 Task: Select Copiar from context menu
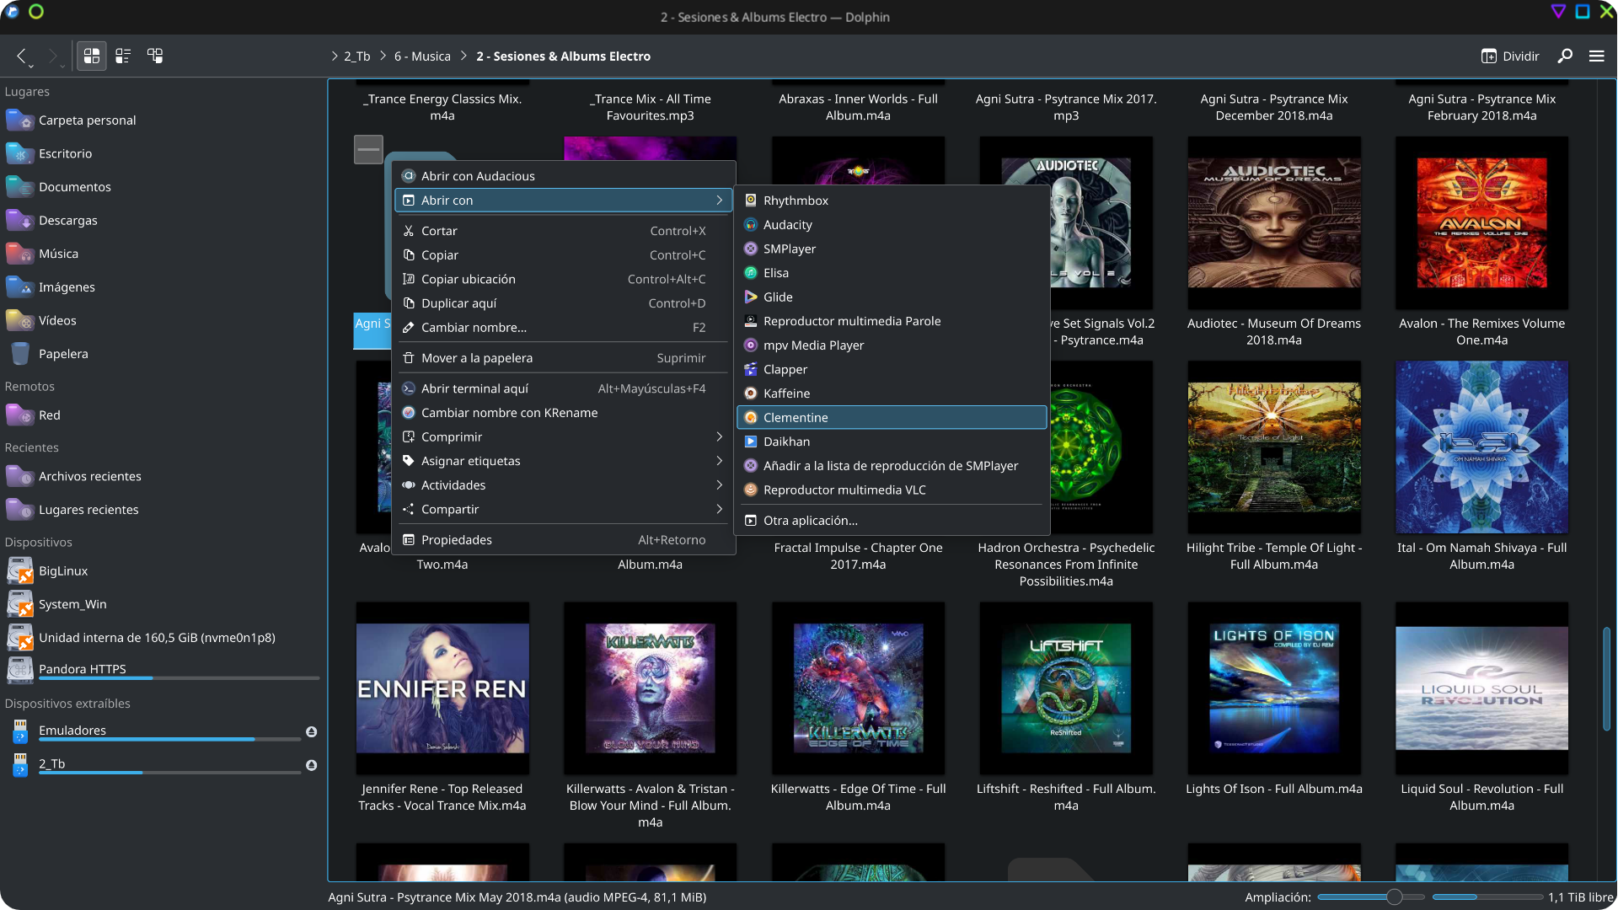563,255
